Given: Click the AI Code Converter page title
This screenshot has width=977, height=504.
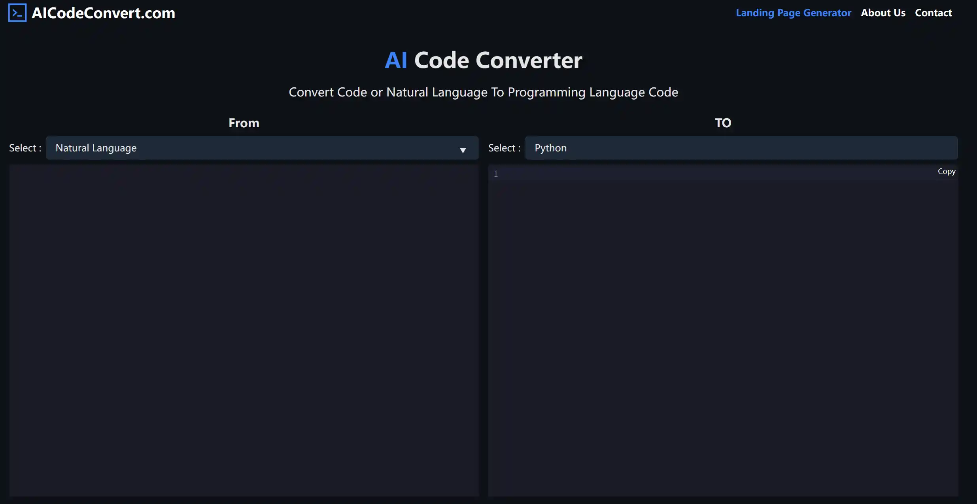Looking at the screenshot, I should pyautogui.click(x=483, y=60).
